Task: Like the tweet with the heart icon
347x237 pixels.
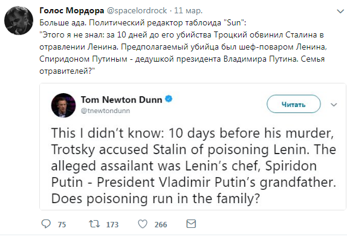Action: [x=143, y=224]
